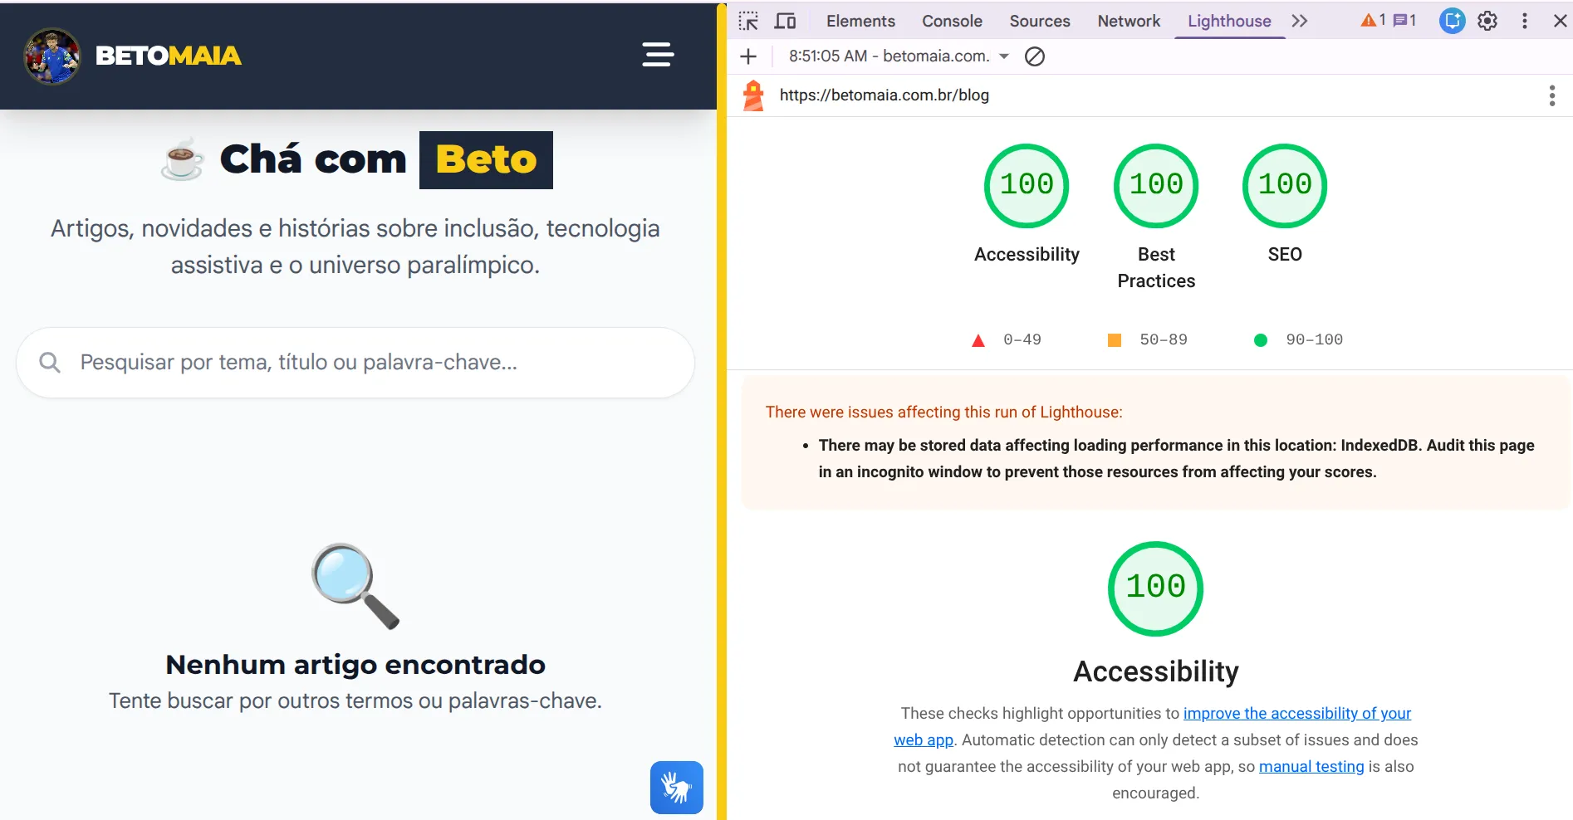Click the VLibras accessibility hand icon
The height and width of the screenshot is (820, 1573).
(676, 787)
